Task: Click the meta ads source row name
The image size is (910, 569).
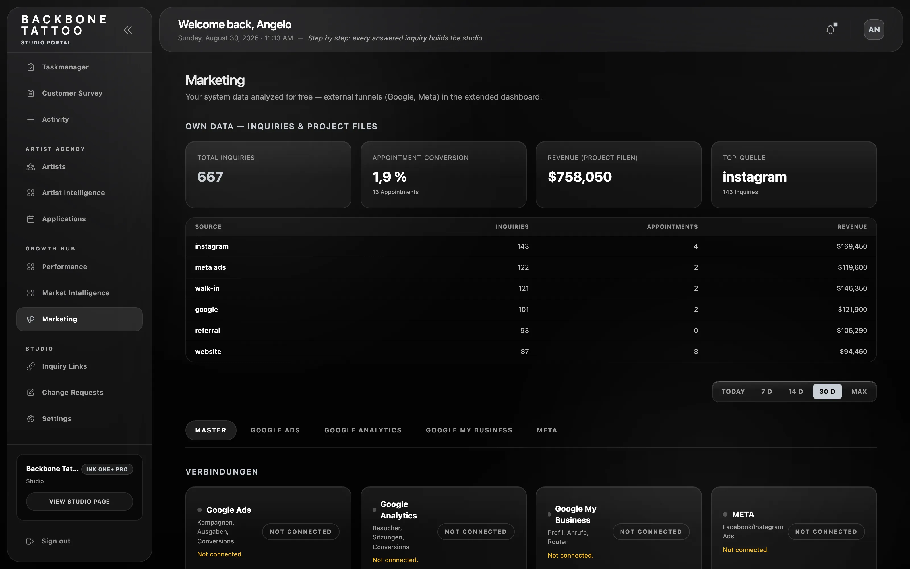Action: pyautogui.click(x=210, y=267)
